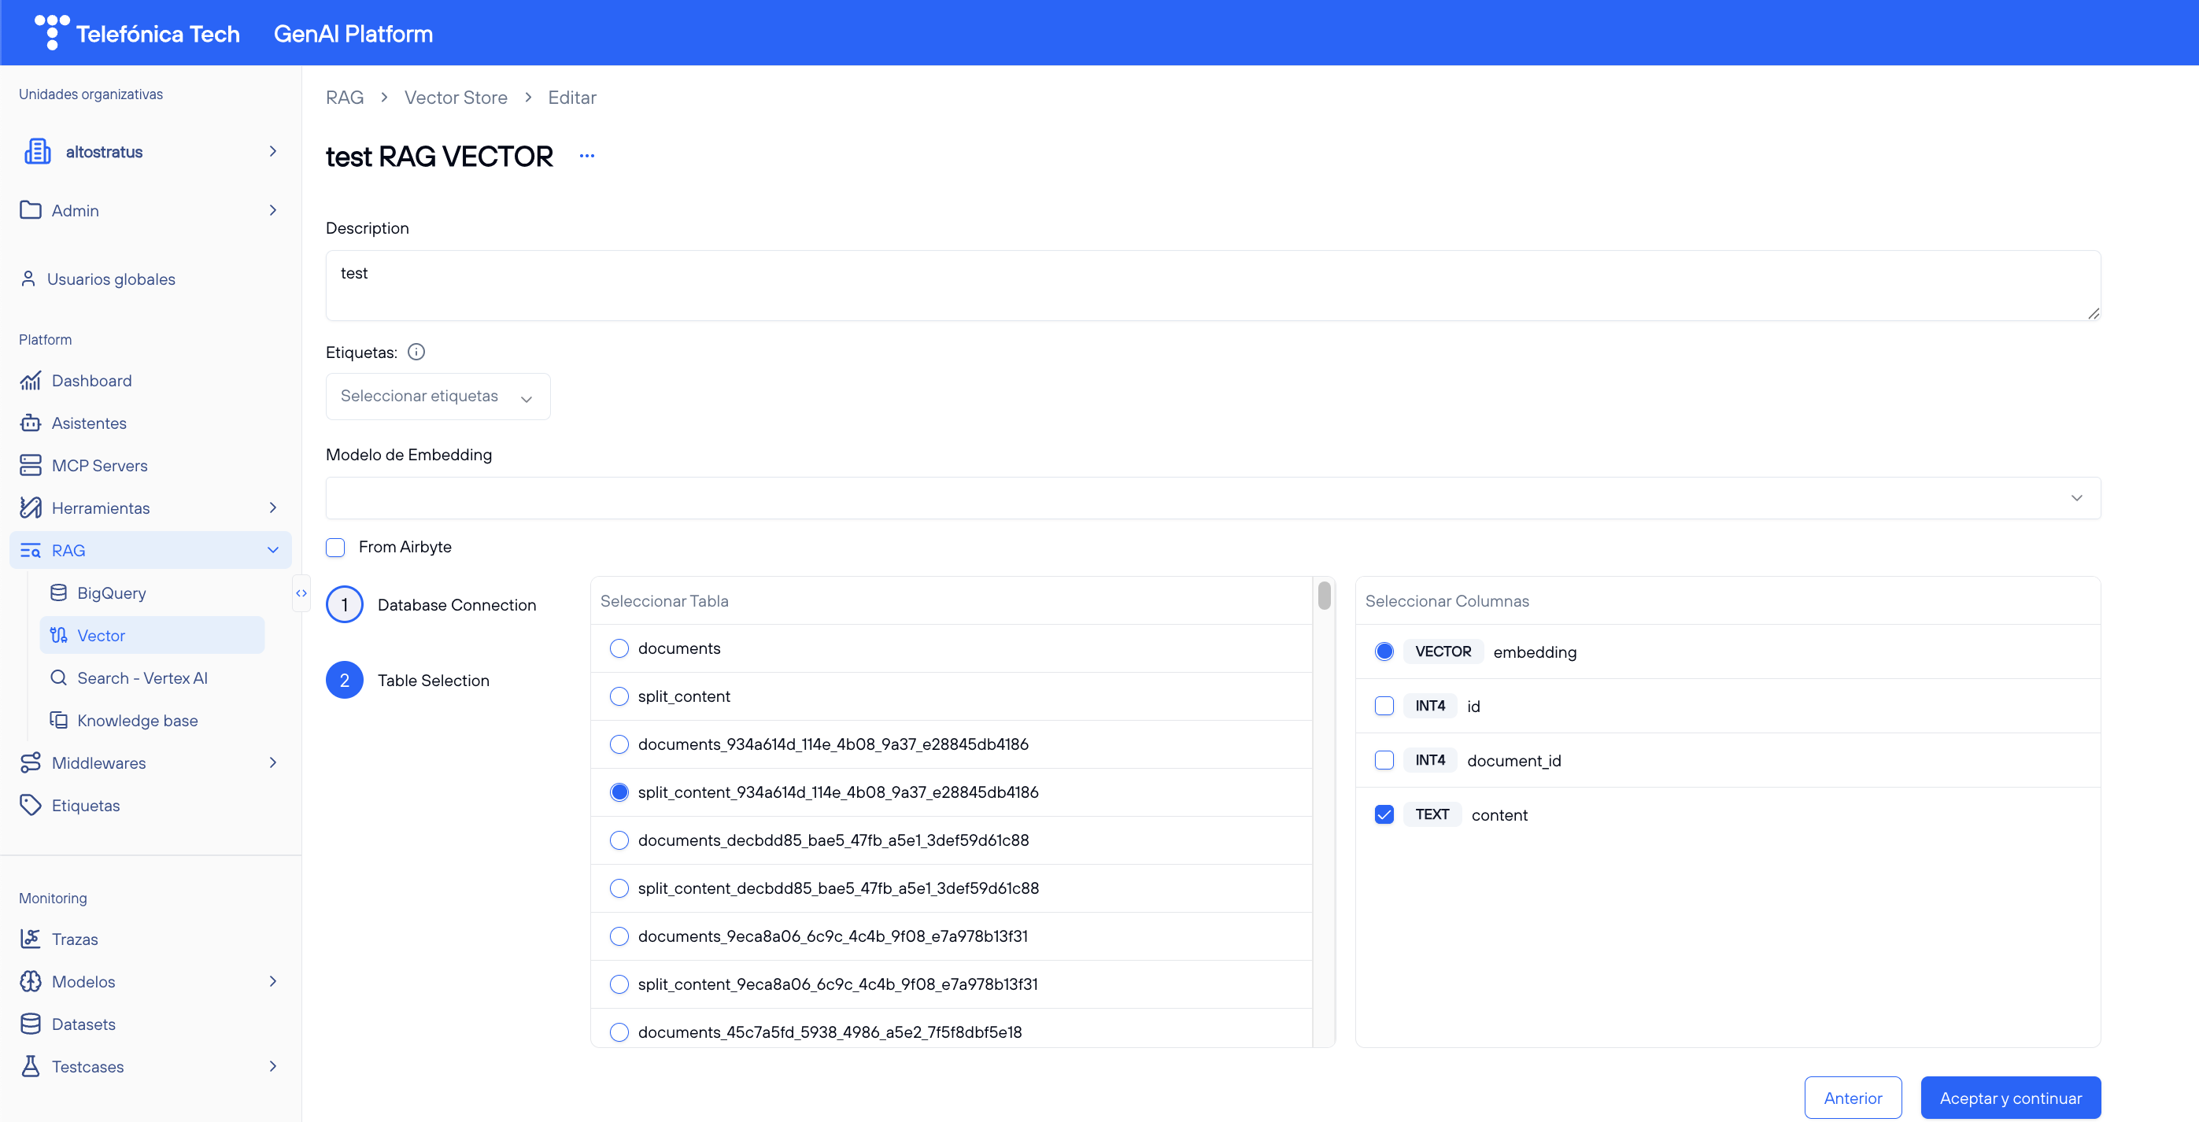Click the table list scrollbar thumb
The height and width of the screenshot is (1122, 2199).
click(x=1324, y=596)
